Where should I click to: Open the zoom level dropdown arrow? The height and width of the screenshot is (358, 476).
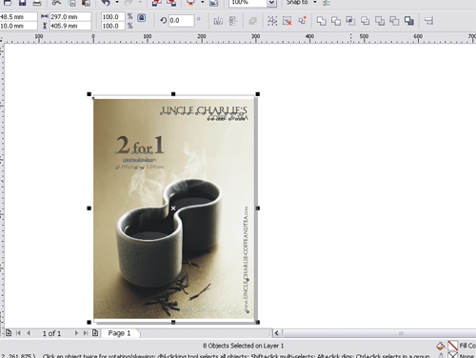(271, 3)
